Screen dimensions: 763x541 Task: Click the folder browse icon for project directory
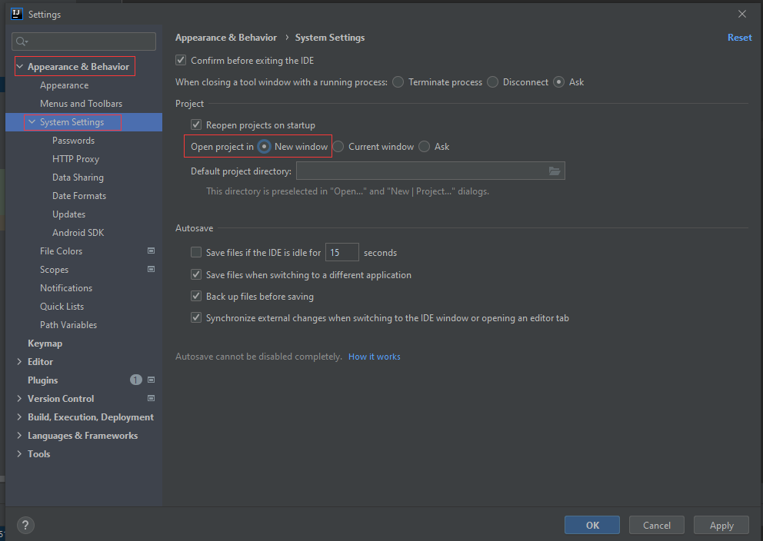click(555, 171)
